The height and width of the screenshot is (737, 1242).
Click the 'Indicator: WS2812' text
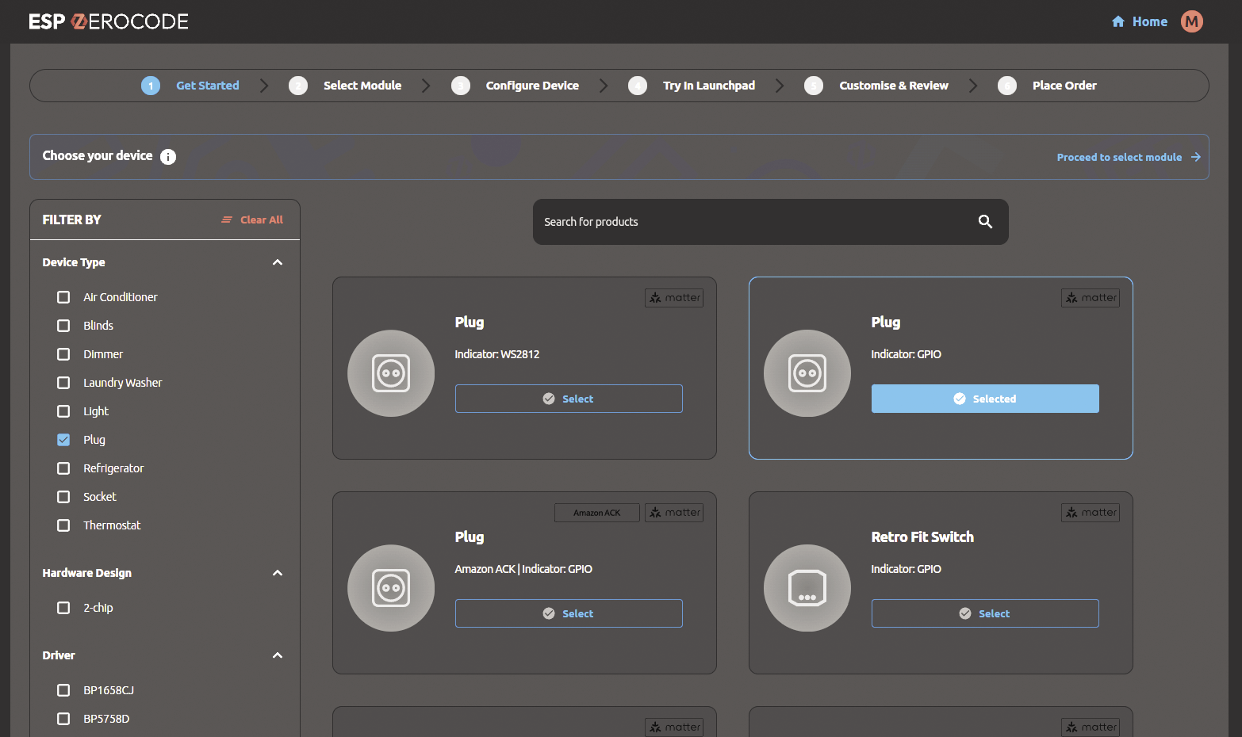click(497, 354)
